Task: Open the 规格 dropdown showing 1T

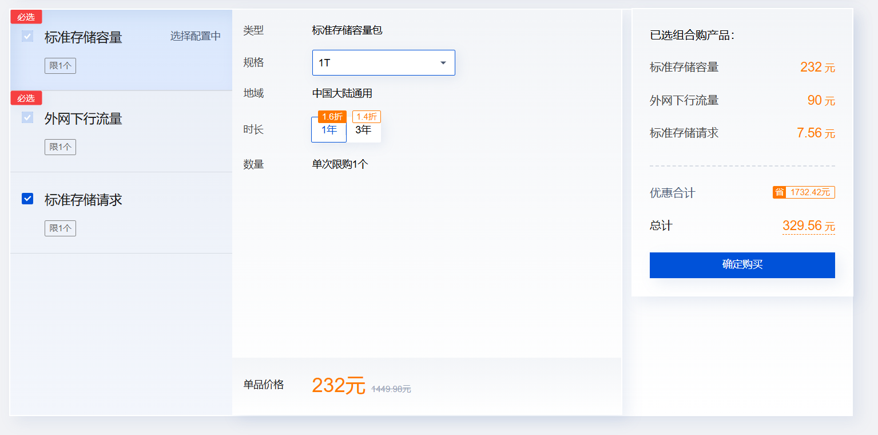Action: pos(383,62)
